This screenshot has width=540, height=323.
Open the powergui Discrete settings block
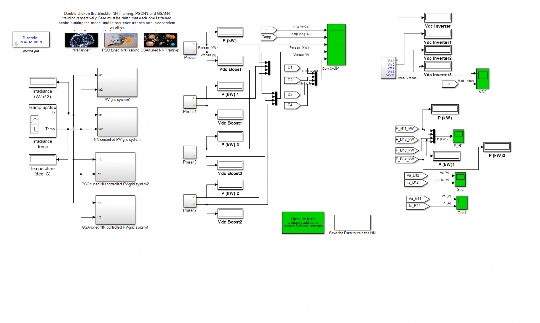coord(31,40)
